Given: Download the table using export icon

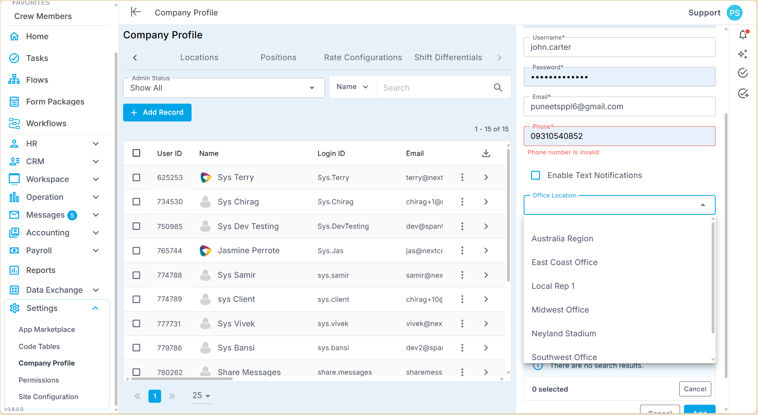Looking at the screenshot, I should pos(486,153).
